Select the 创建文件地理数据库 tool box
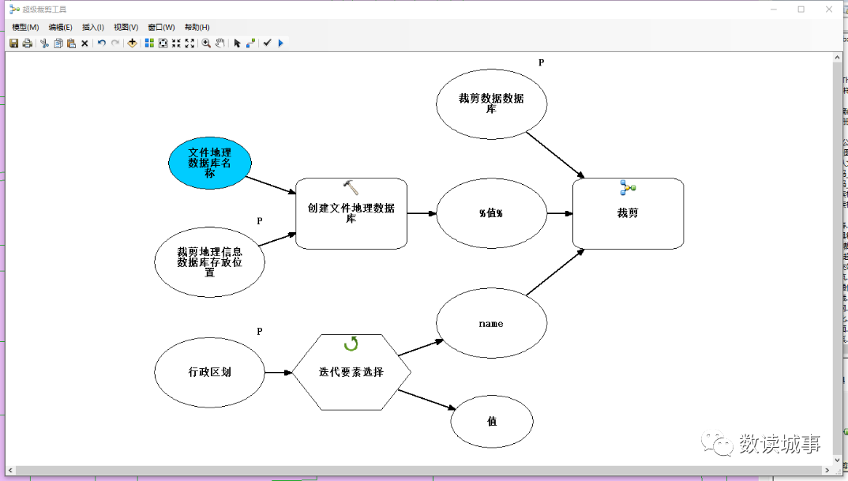The image size is (848, 481). pos(351,214)
